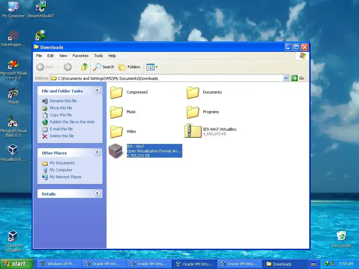Click the Go button
The image size is (359, 269).
[298, 78]
